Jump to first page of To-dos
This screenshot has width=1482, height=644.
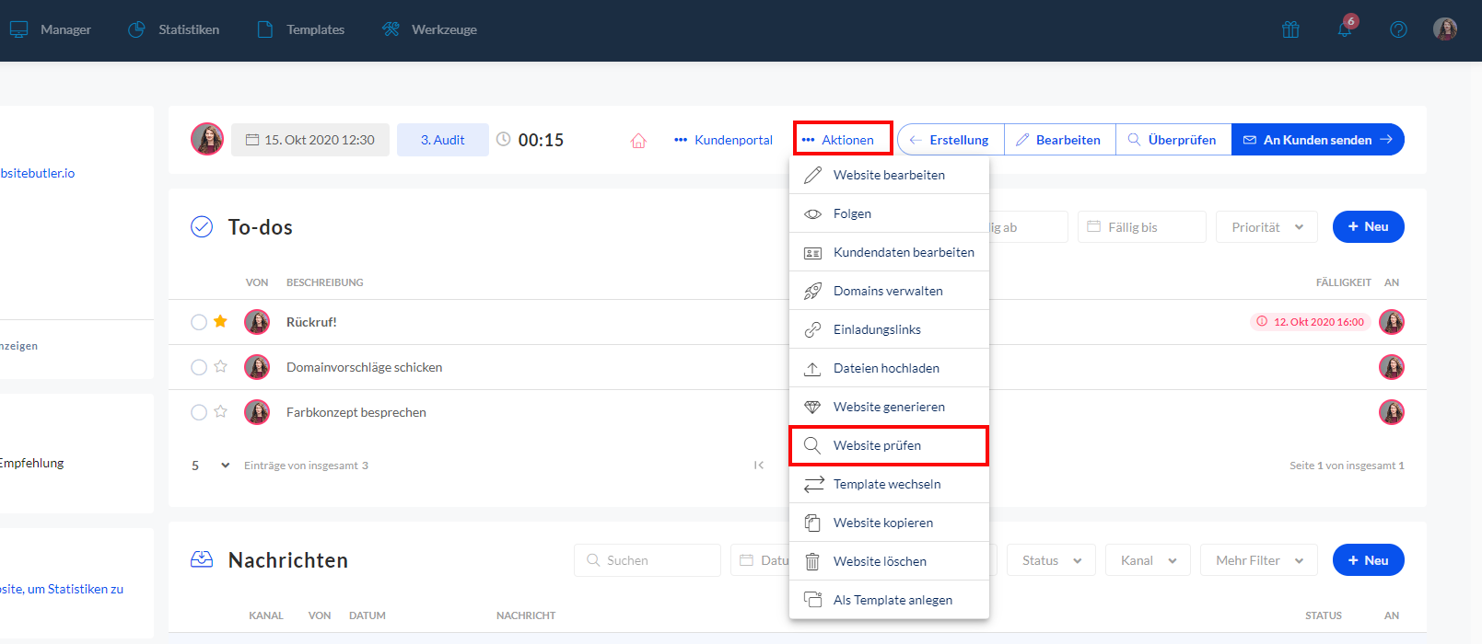pos(759,466)
